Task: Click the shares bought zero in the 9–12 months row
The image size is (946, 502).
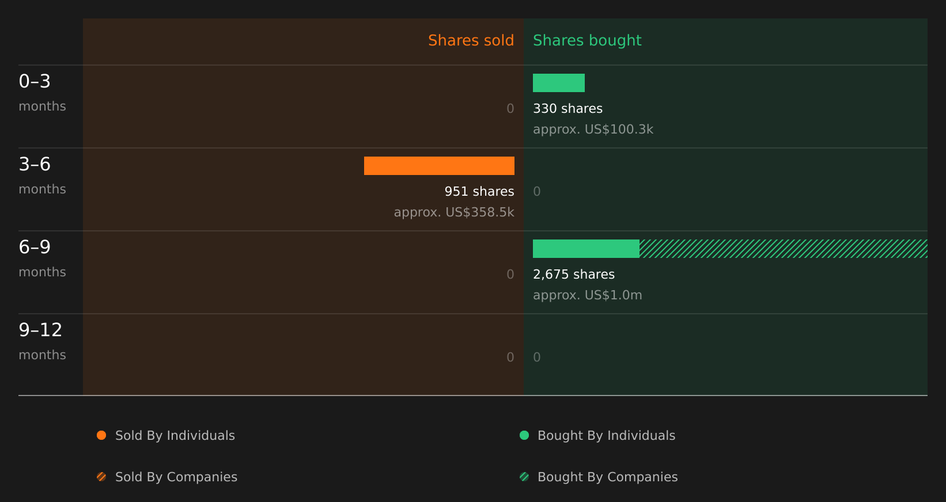Action: pos(537,358)
